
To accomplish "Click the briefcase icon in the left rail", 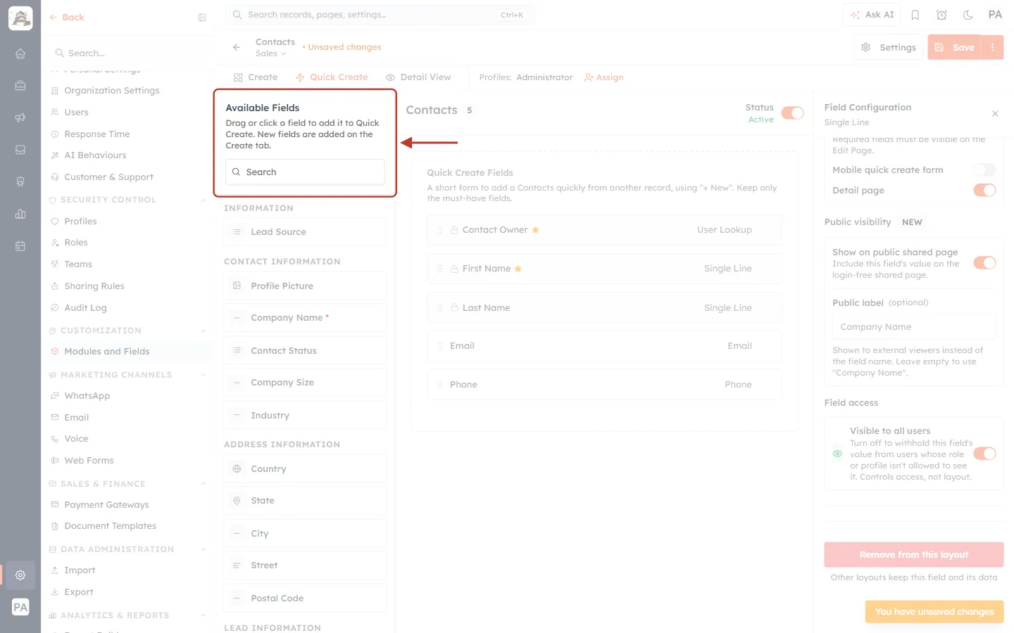I will 20,85.
